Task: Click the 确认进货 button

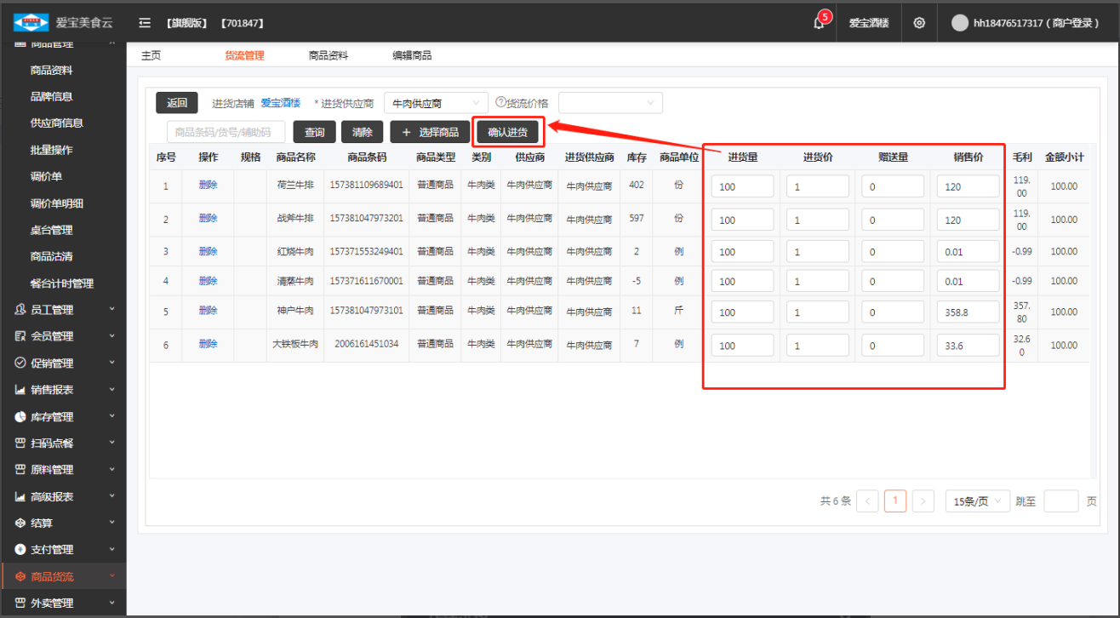Action: coord(507,132)
